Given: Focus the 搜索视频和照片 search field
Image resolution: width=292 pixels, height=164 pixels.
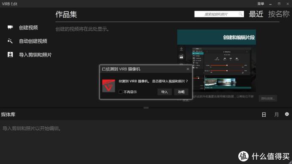Looking at the screenshot, I should pos(219,14).
